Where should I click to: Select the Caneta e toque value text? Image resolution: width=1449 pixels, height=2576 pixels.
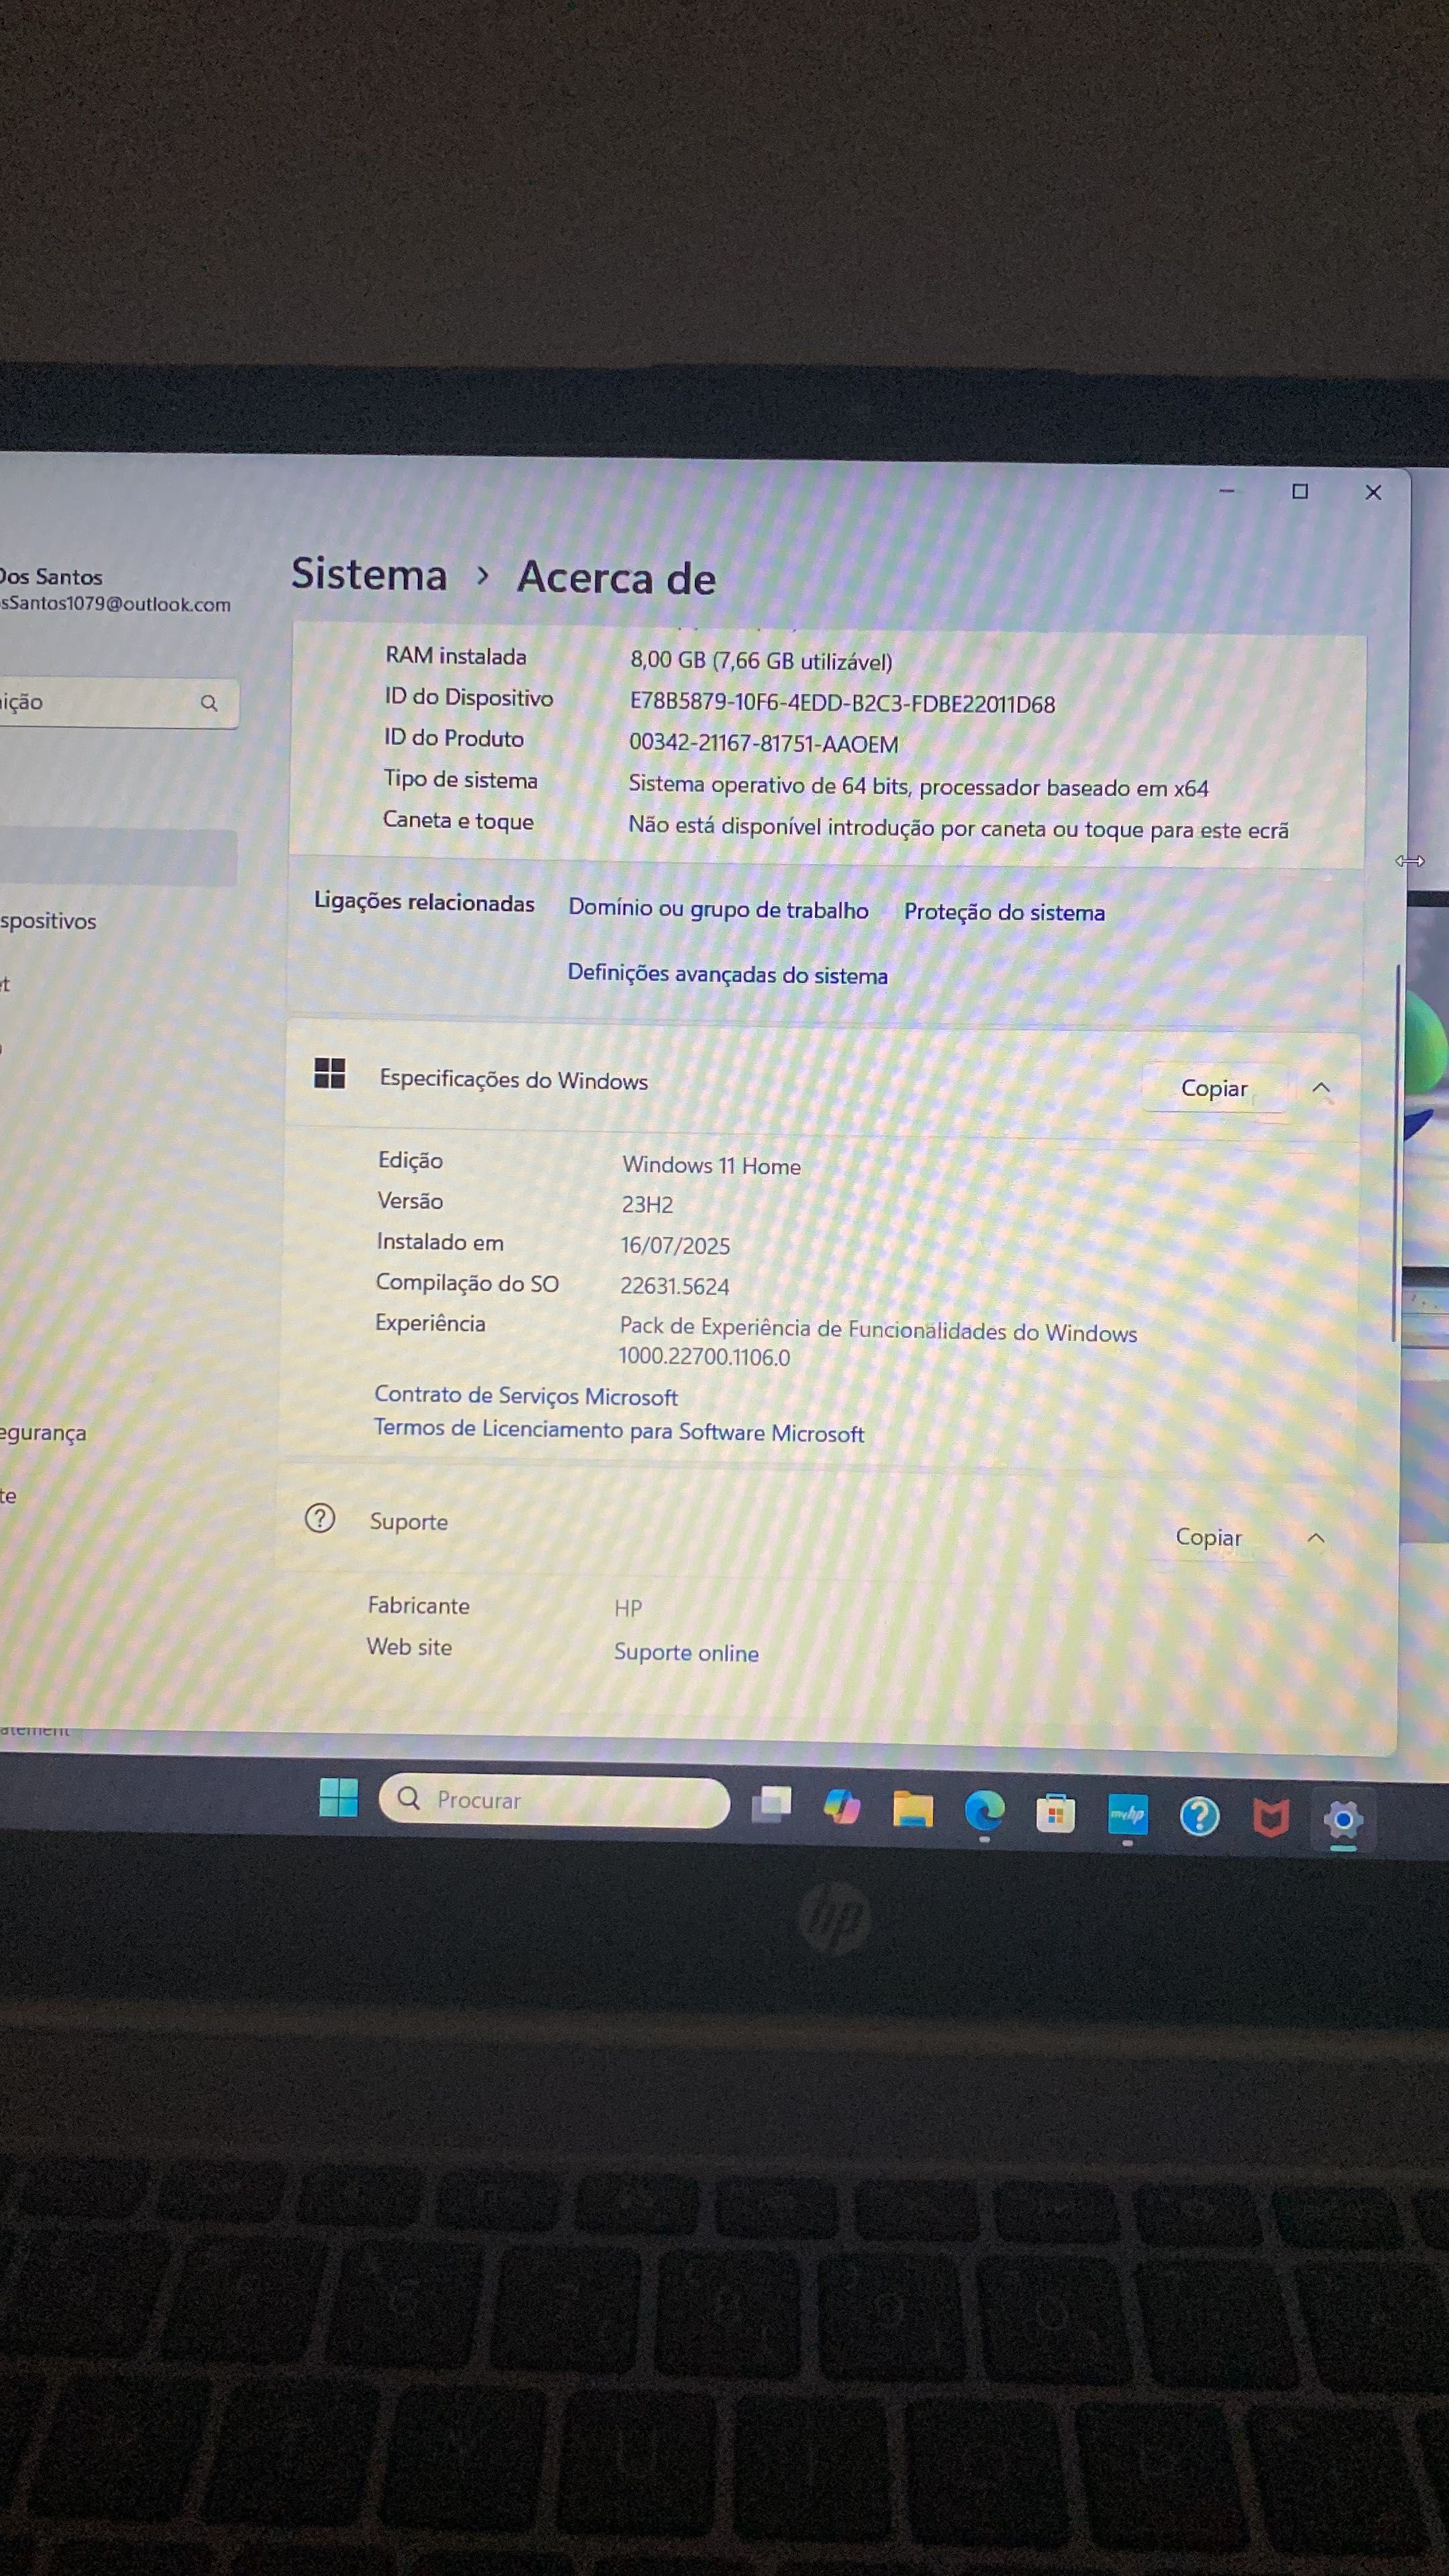958,828
